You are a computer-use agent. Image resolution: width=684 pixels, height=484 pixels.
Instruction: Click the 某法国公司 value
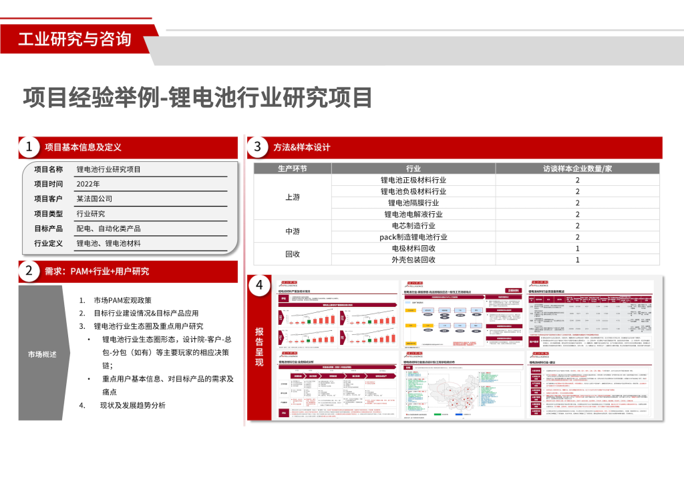(x=94, y=199)
